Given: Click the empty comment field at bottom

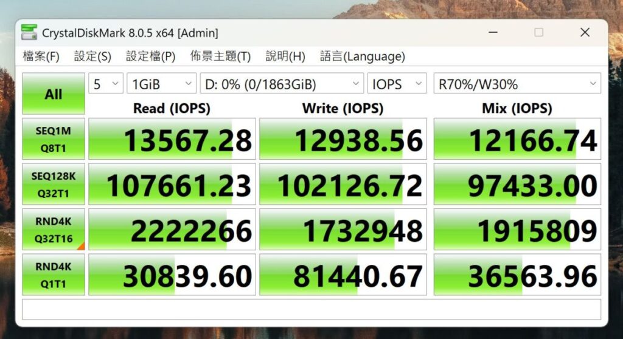Looking at the screenshot, I should (x=311, y=309).
